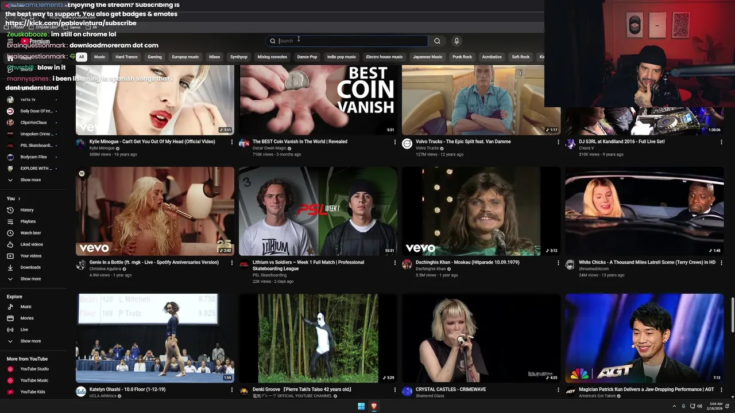
Task: Open DJ S3RL at Kandiland video title
Action: tap(622, 142)
